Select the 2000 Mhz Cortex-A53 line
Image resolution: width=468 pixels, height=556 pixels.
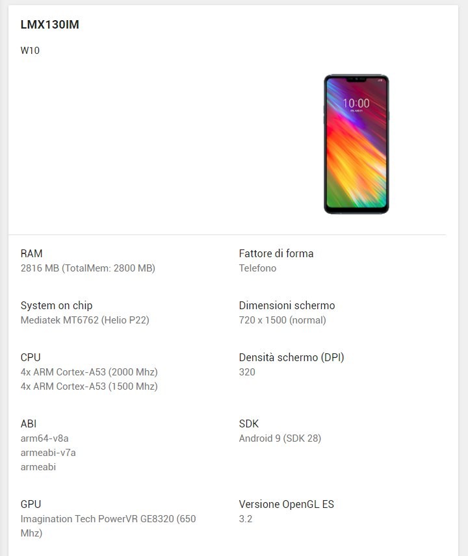tap(89, 372)
